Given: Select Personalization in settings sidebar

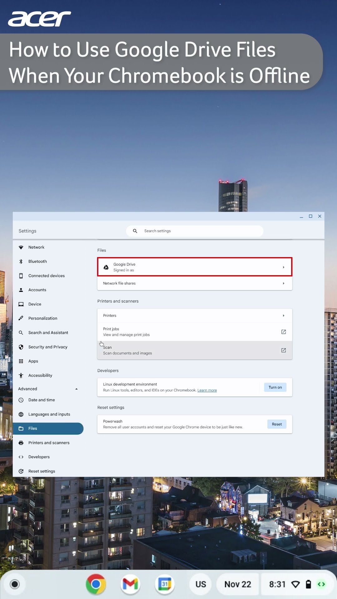Looking at the screenshot, I should tap(48, 318).
